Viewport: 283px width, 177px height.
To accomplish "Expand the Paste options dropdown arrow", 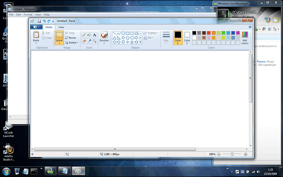I will 36,43.
